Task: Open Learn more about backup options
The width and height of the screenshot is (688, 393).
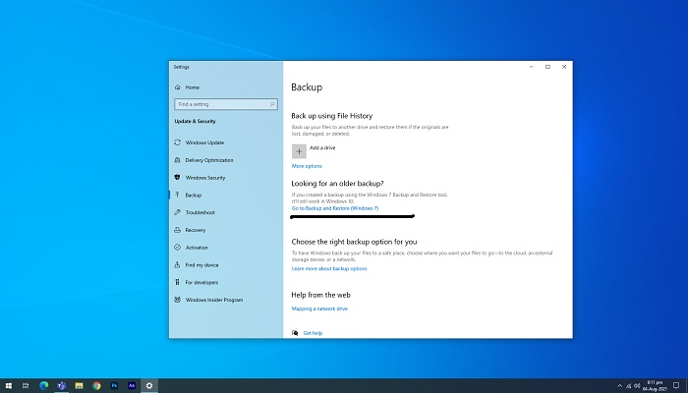Action: (329, 268)
